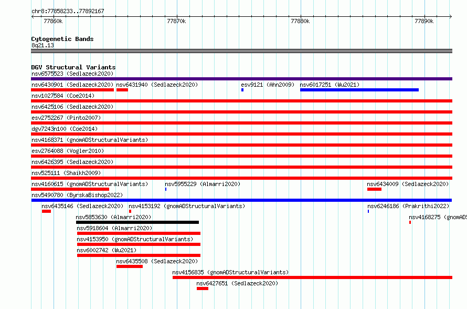Open nsv4153192 (gnomADStructuralVariants) label
This screenshot has height=309, width=467.
[x=187, y=206]
